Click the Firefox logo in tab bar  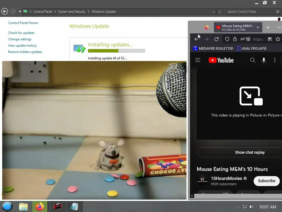point(207,27)
